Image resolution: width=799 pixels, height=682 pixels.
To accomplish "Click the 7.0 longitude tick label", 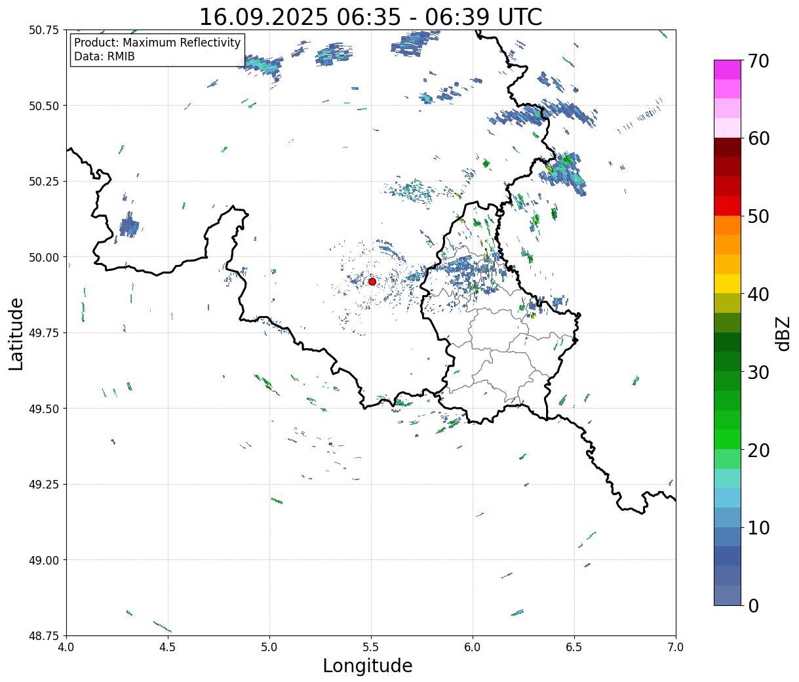I will pyautogui.click(x=676, y=647).
